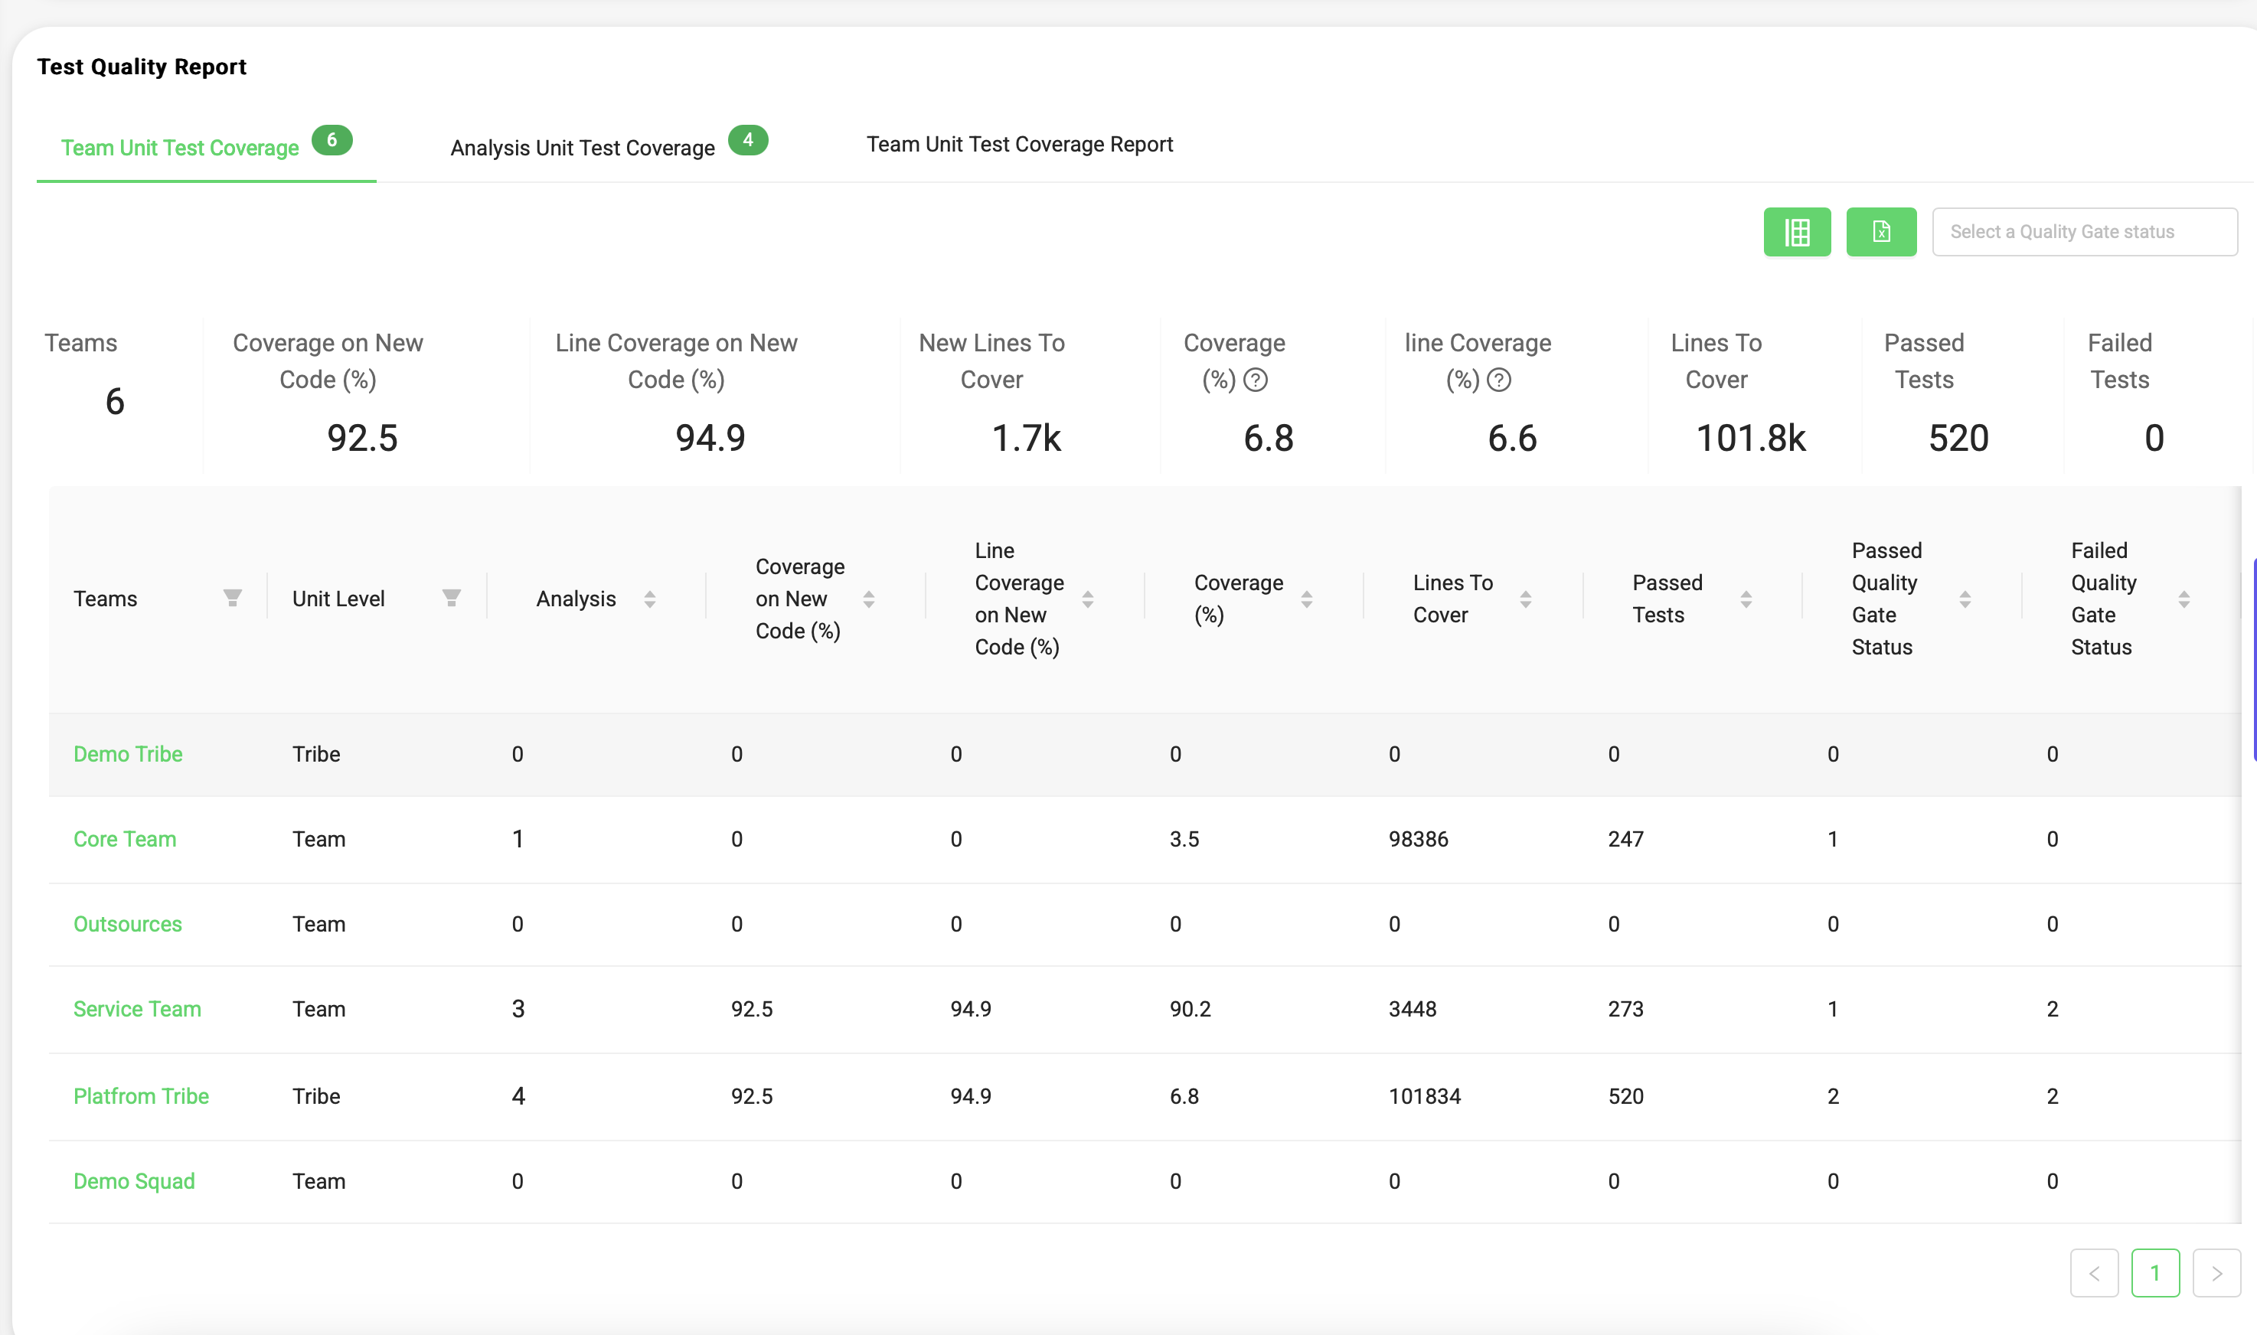
Task: Open Team Unit Test Coverage Report tab
Action: tap(1019, 144)
